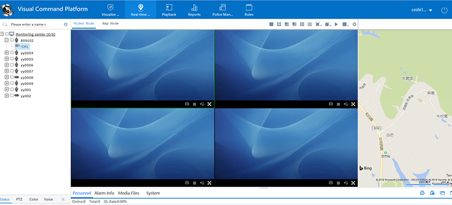Stop the bottom-left video stream

pyautogui.click(x=194, y=183)
